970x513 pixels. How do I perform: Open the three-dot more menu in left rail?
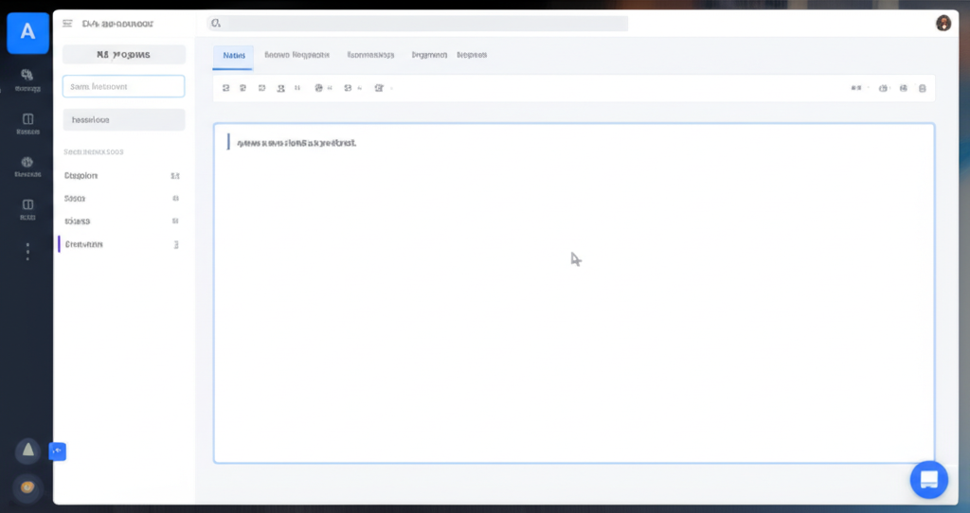pyautogui.click(x=27, y=251)
